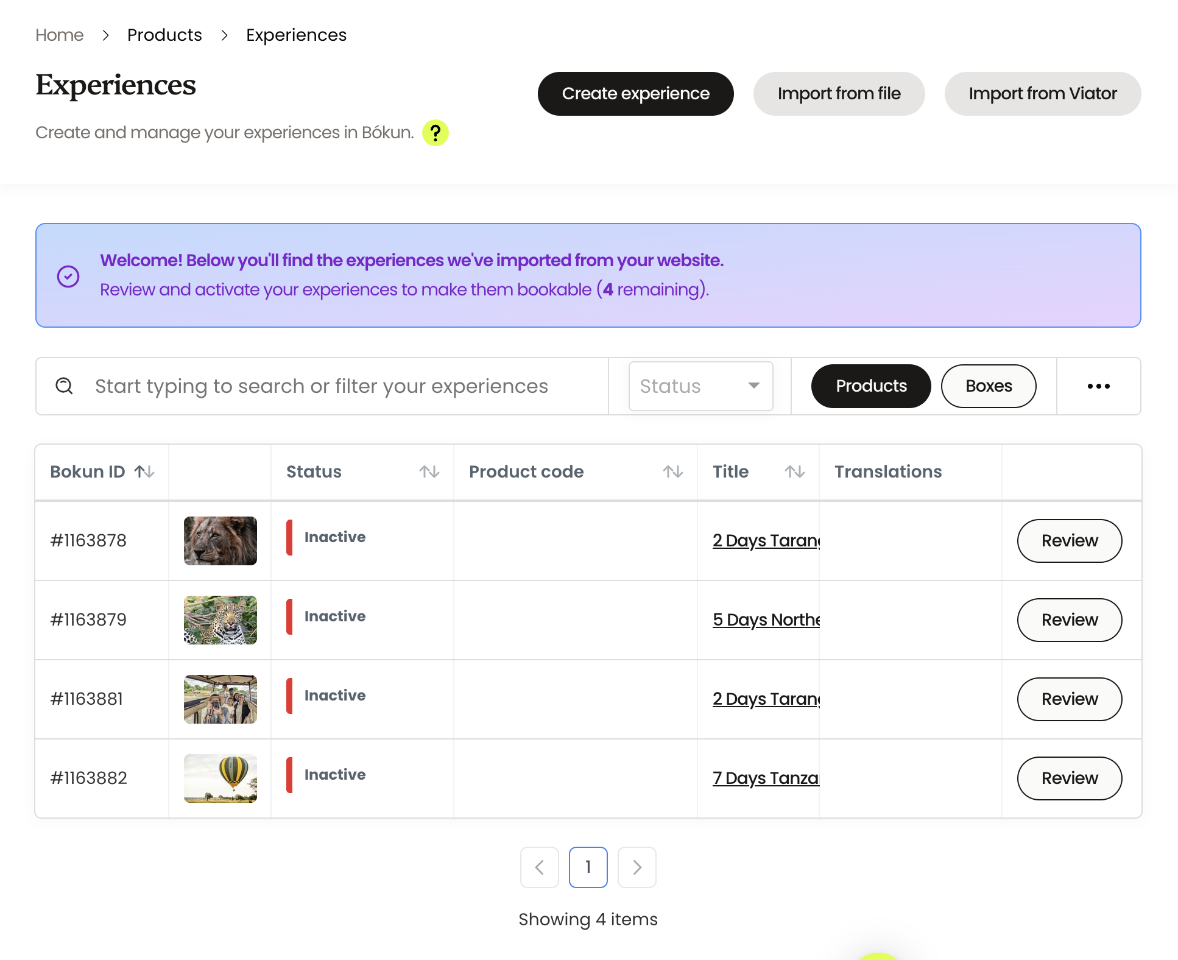Click the hot air balloon thumbnail
This screenshot has width=1178, height=960.
(220, 778)
